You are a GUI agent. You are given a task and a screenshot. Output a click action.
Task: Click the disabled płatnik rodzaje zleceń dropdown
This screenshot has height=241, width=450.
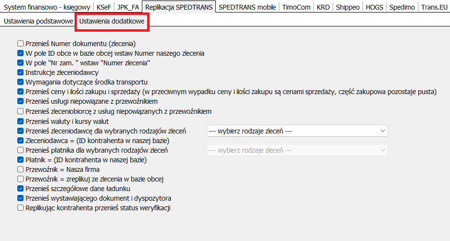297,150
